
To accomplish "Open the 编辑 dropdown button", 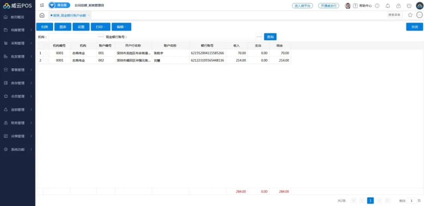I will coord(121,27).
